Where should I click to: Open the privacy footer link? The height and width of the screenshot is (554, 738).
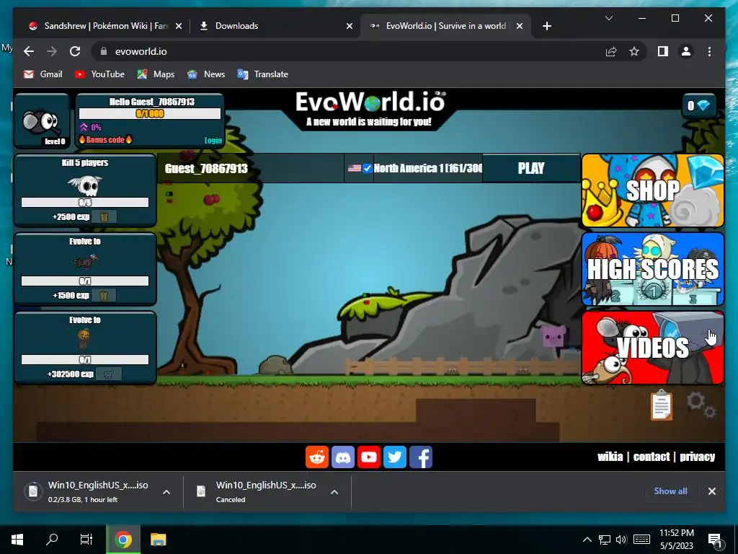pyautogui.click(x=697, y=457)
